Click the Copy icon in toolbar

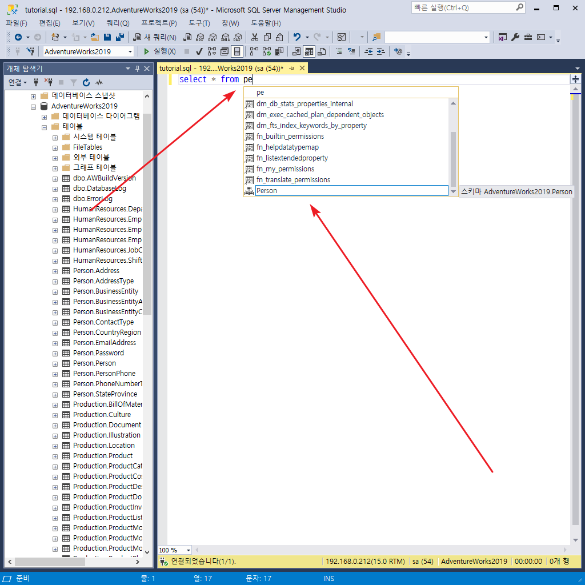point(267,37)
